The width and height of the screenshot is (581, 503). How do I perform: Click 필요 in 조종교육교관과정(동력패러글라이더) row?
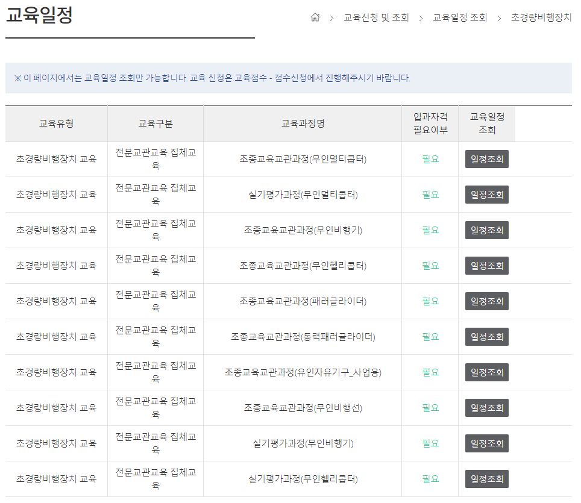pyautogui.click(x=430, y=337)
